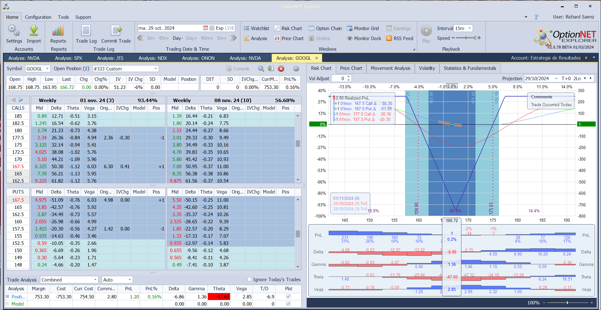Open the RSS Feed window
Viewport: 601px width, 310px height.
400,39
